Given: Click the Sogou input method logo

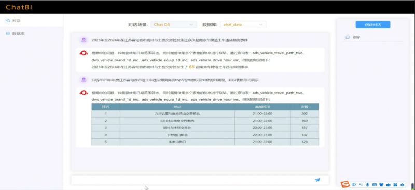Looking at the screenshot, I should point(345,184).
